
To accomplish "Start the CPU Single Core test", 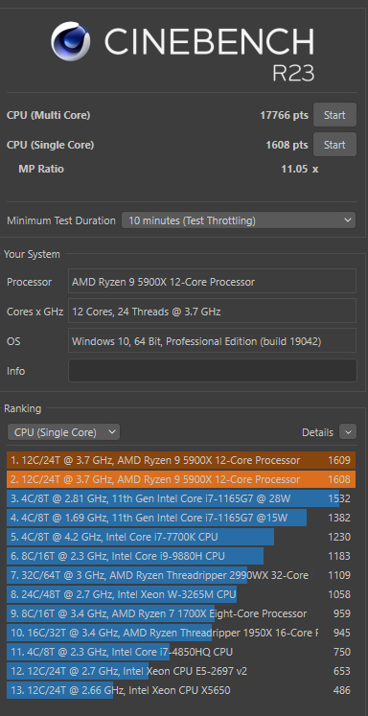I will tap(334, 145).
